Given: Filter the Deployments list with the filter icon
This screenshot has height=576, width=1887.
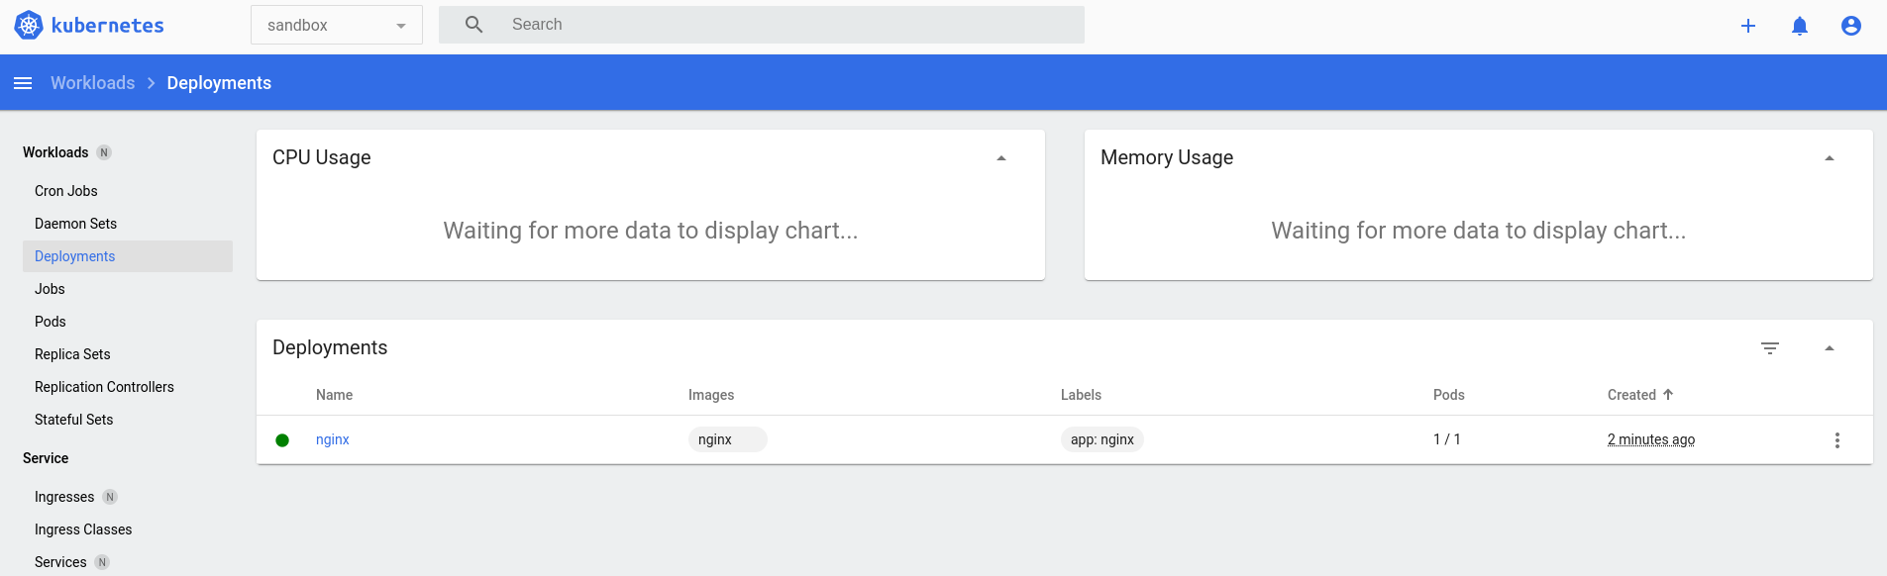Looking at the screenshot, I should pos(1771,348).
